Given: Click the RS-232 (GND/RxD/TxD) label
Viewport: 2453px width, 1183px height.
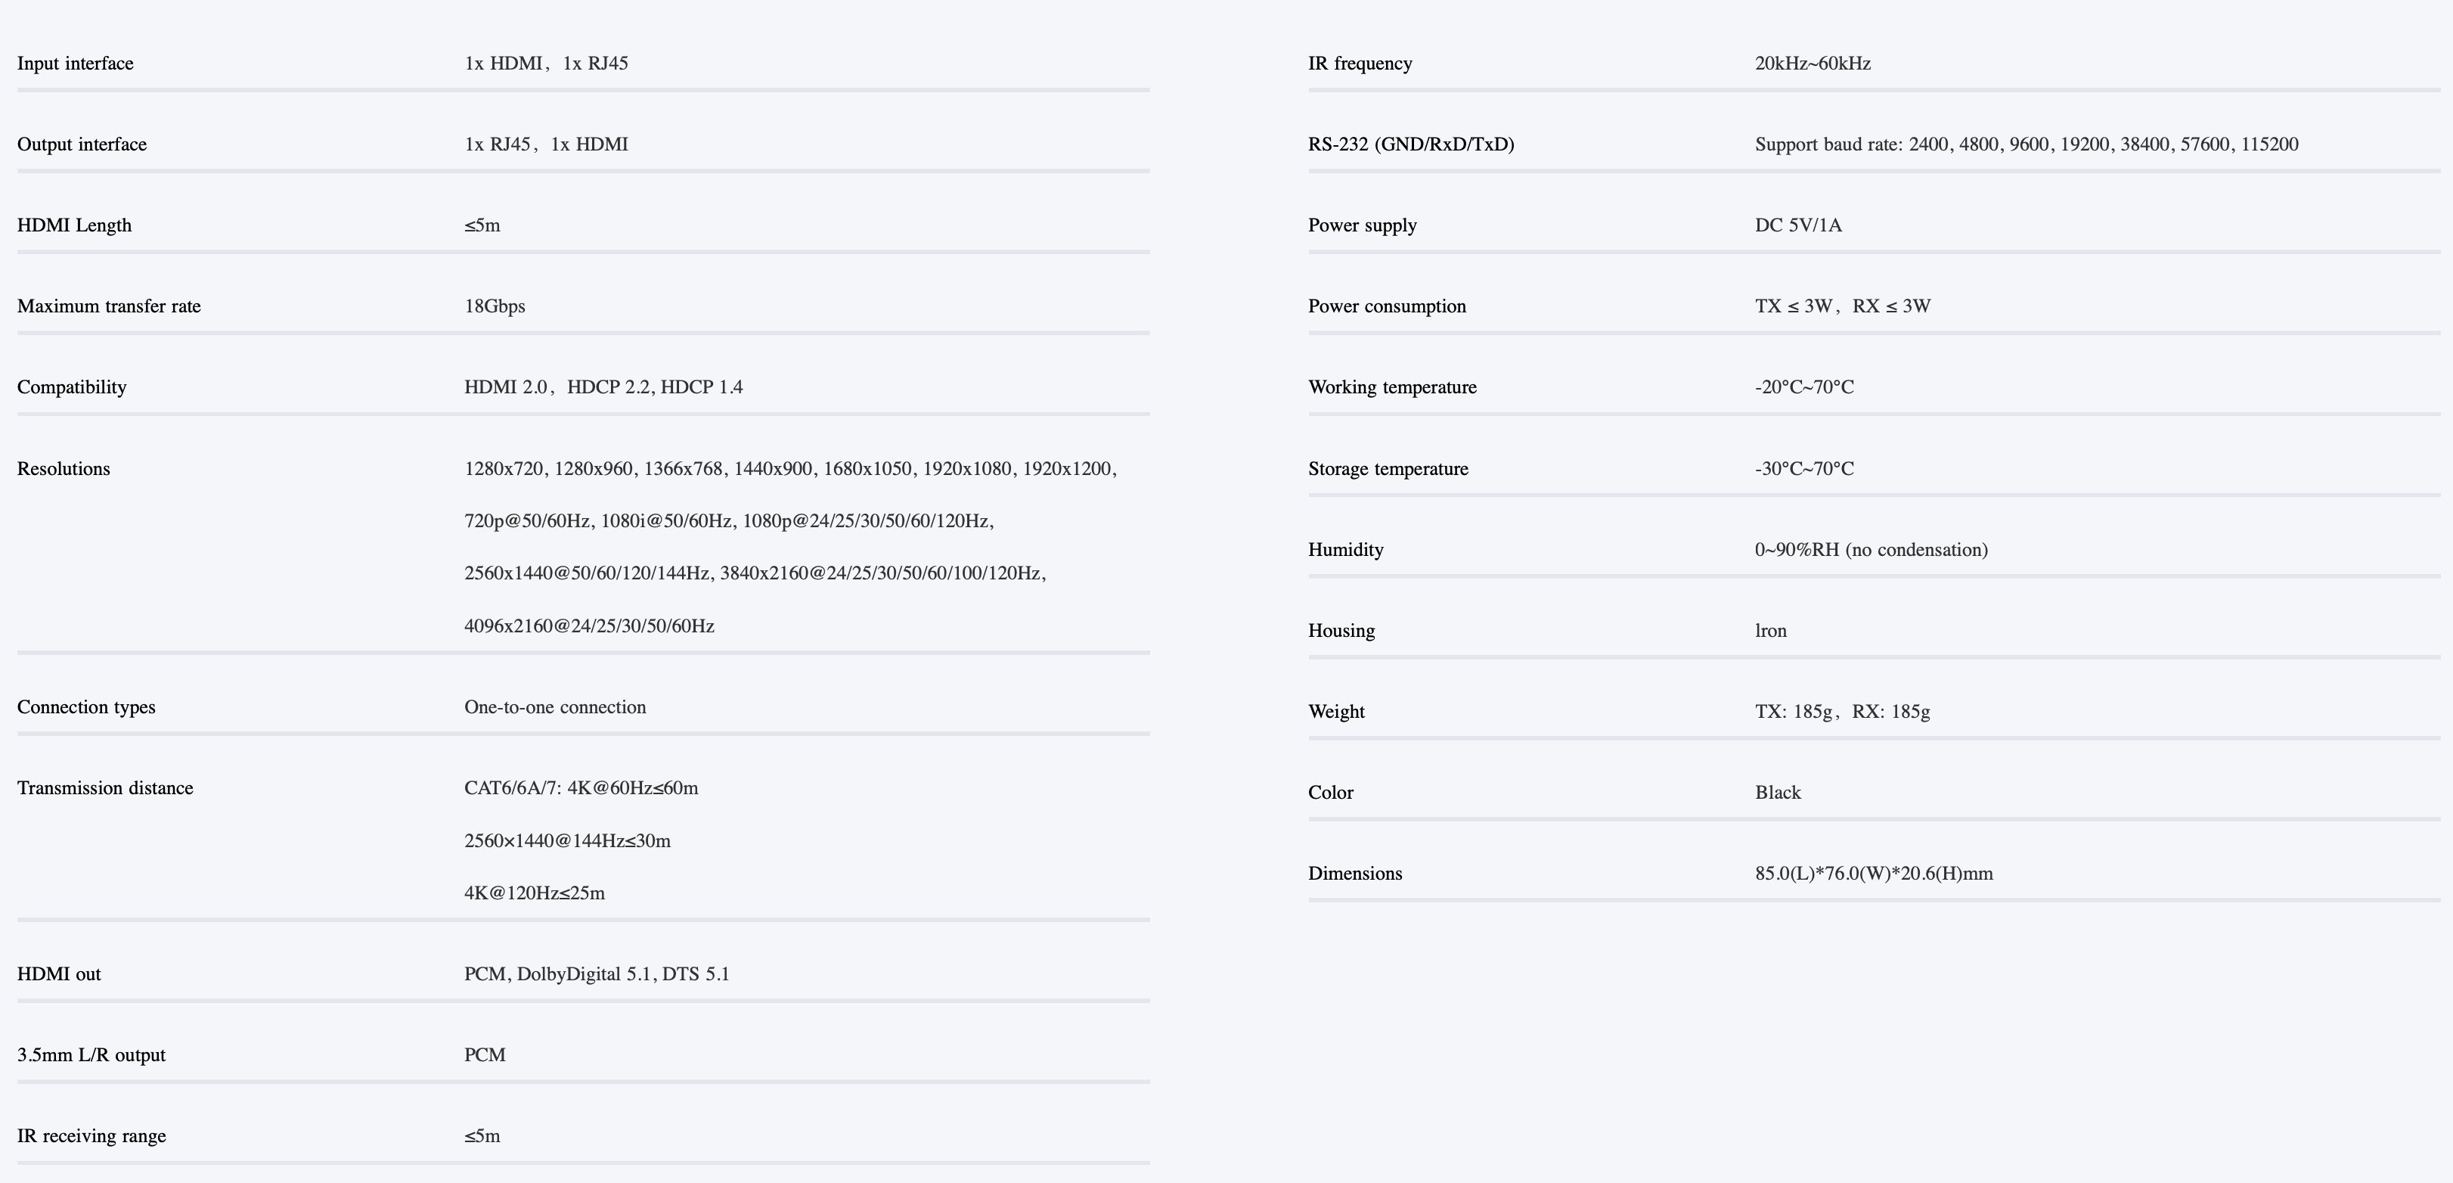Looking at the screenshot, I should point(1411,144).
